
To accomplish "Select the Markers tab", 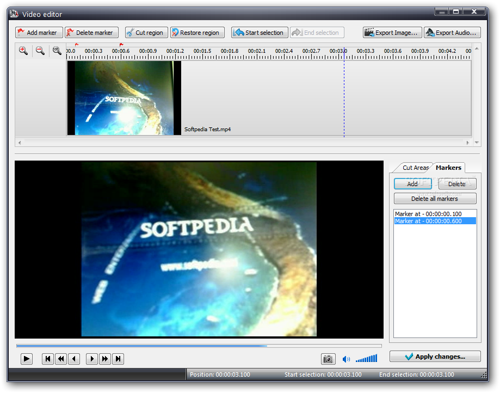I will pyautogui.click(x=448, y=168).
